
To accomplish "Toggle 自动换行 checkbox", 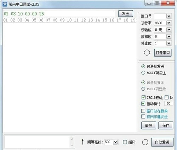I will tap(143, 104).
